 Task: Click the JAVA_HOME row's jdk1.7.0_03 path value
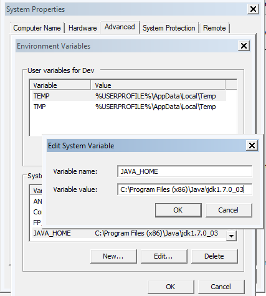coord(156,233)
